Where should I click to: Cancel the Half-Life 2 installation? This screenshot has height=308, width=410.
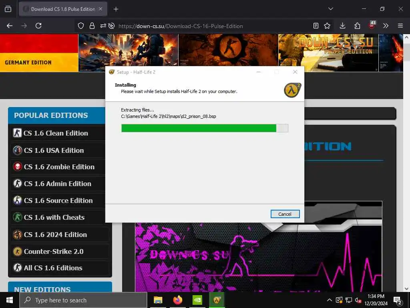285,214
